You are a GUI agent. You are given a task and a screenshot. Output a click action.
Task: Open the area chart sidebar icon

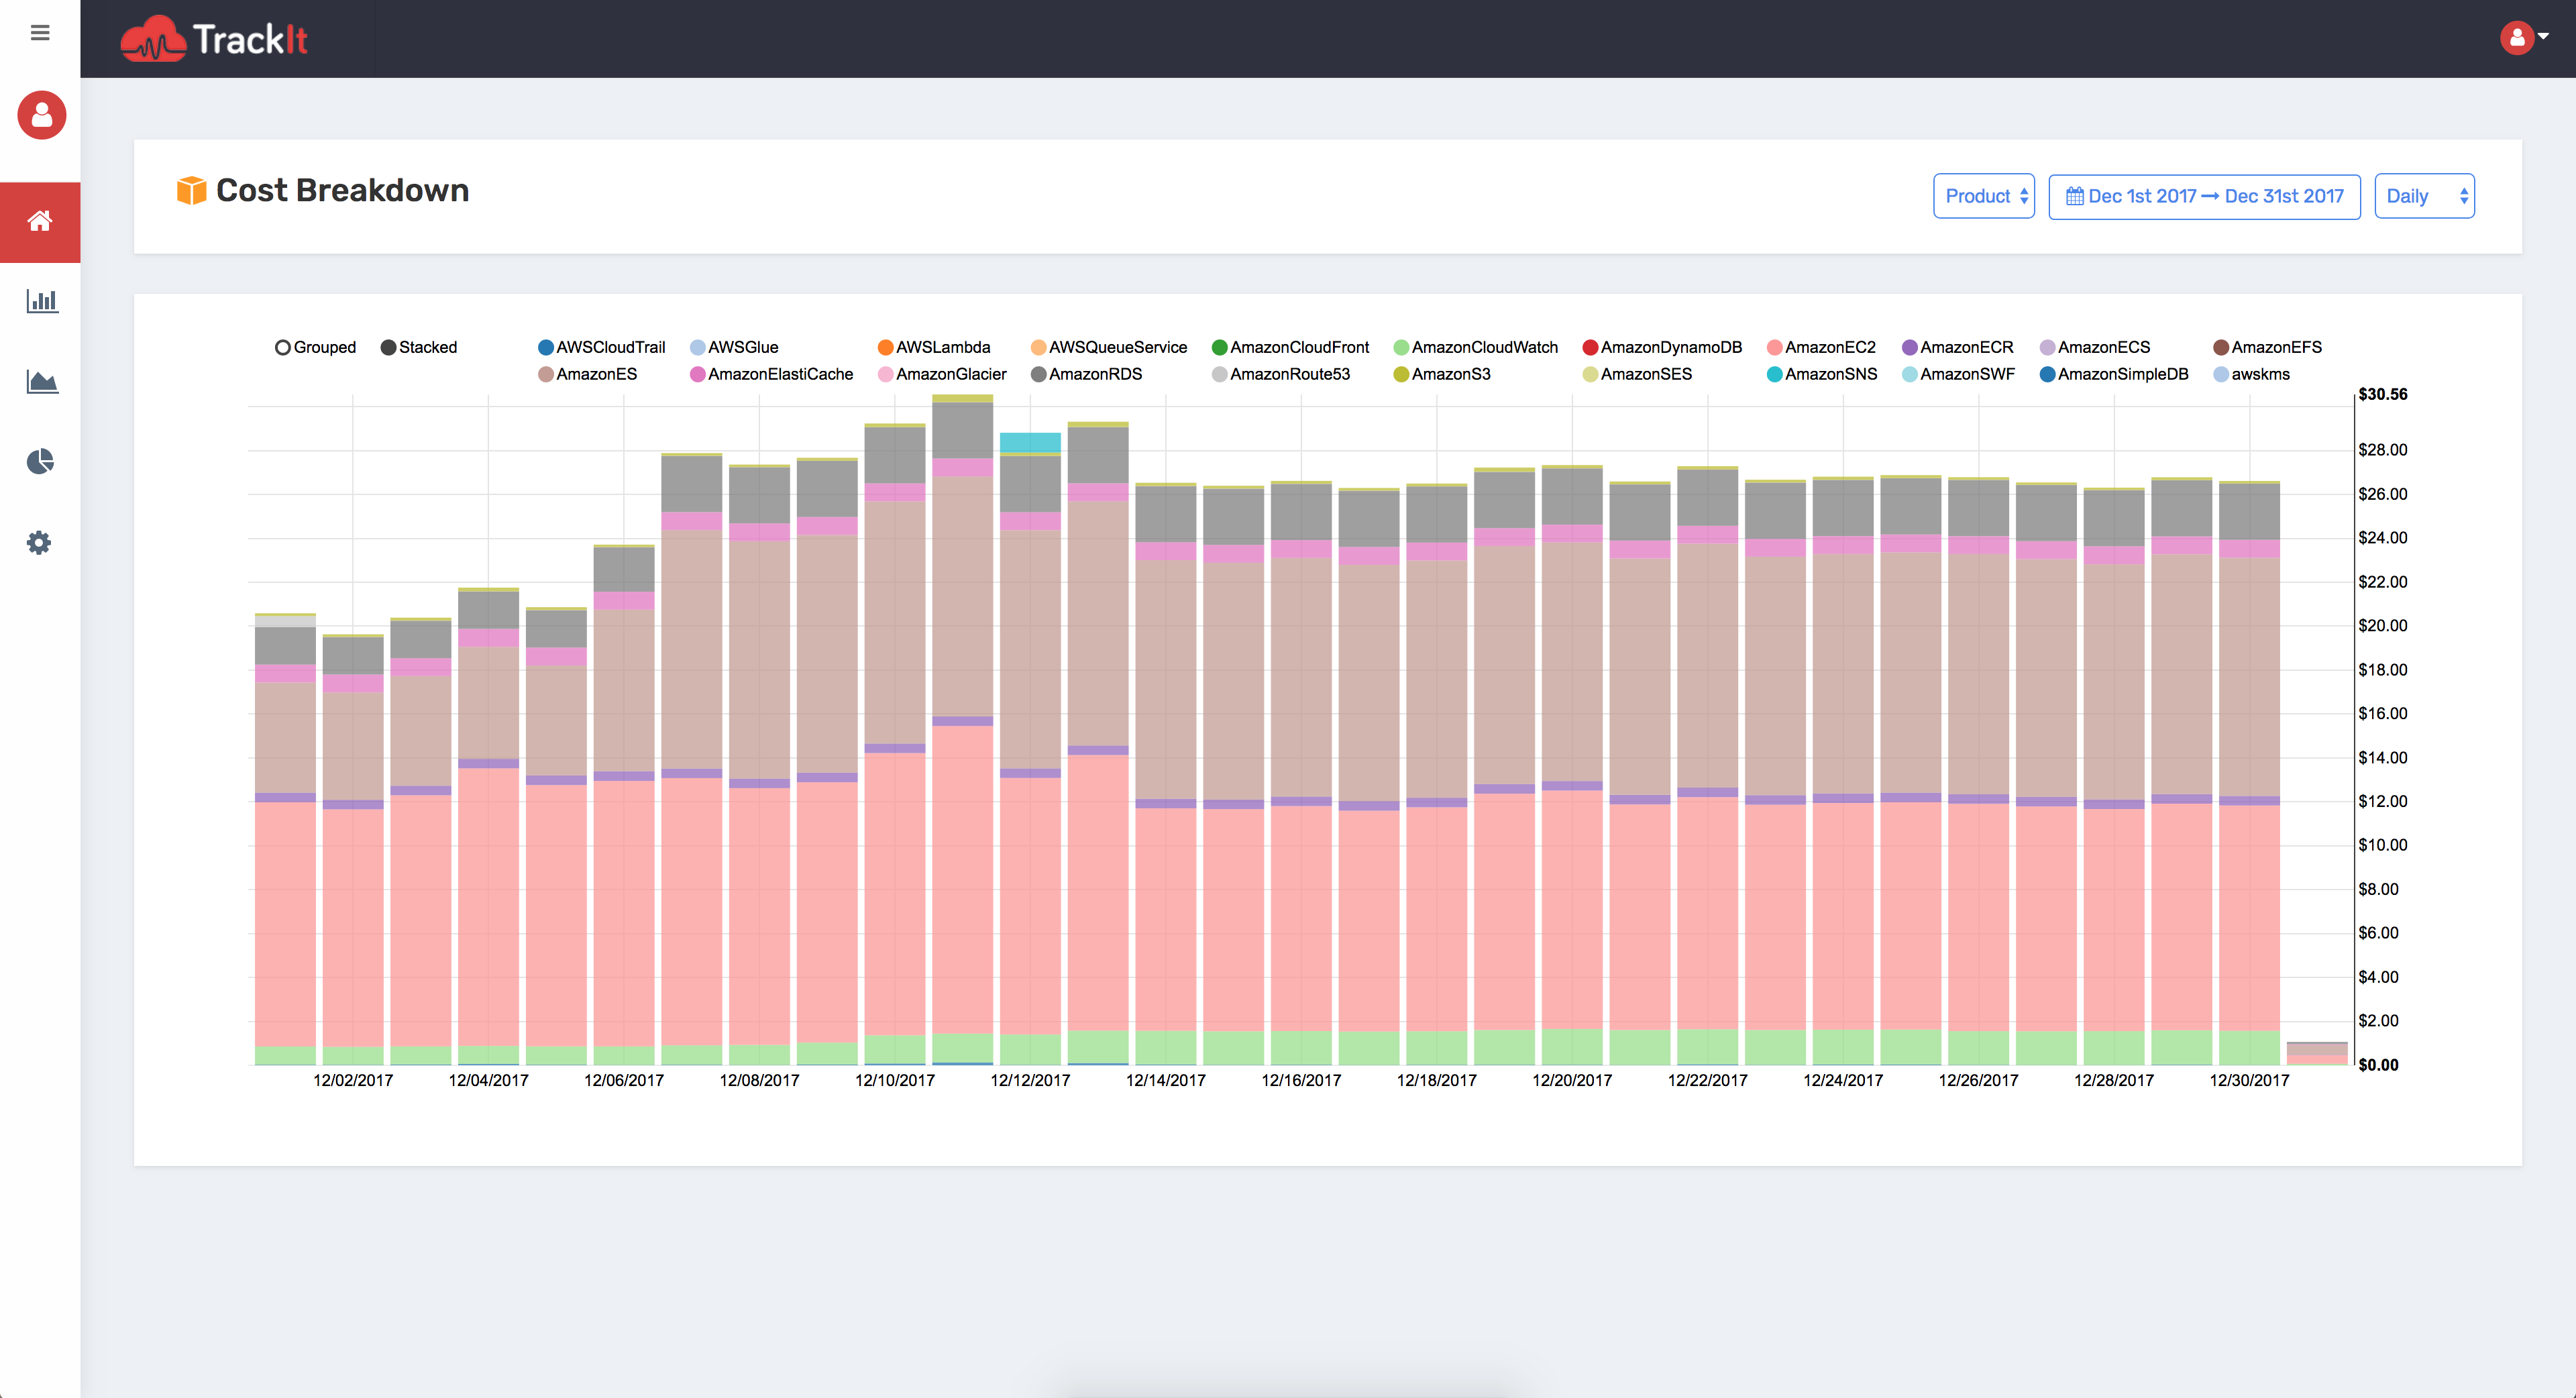[x=41, y=382]
